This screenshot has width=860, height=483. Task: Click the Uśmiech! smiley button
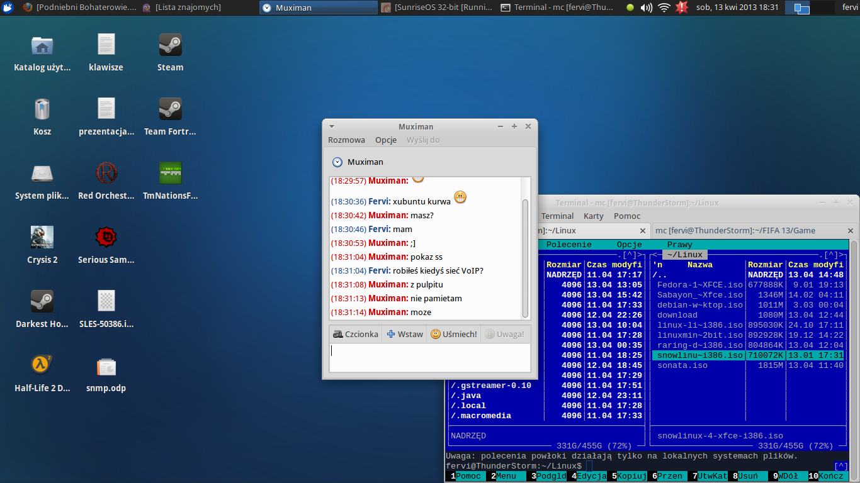tap(453, 334)
